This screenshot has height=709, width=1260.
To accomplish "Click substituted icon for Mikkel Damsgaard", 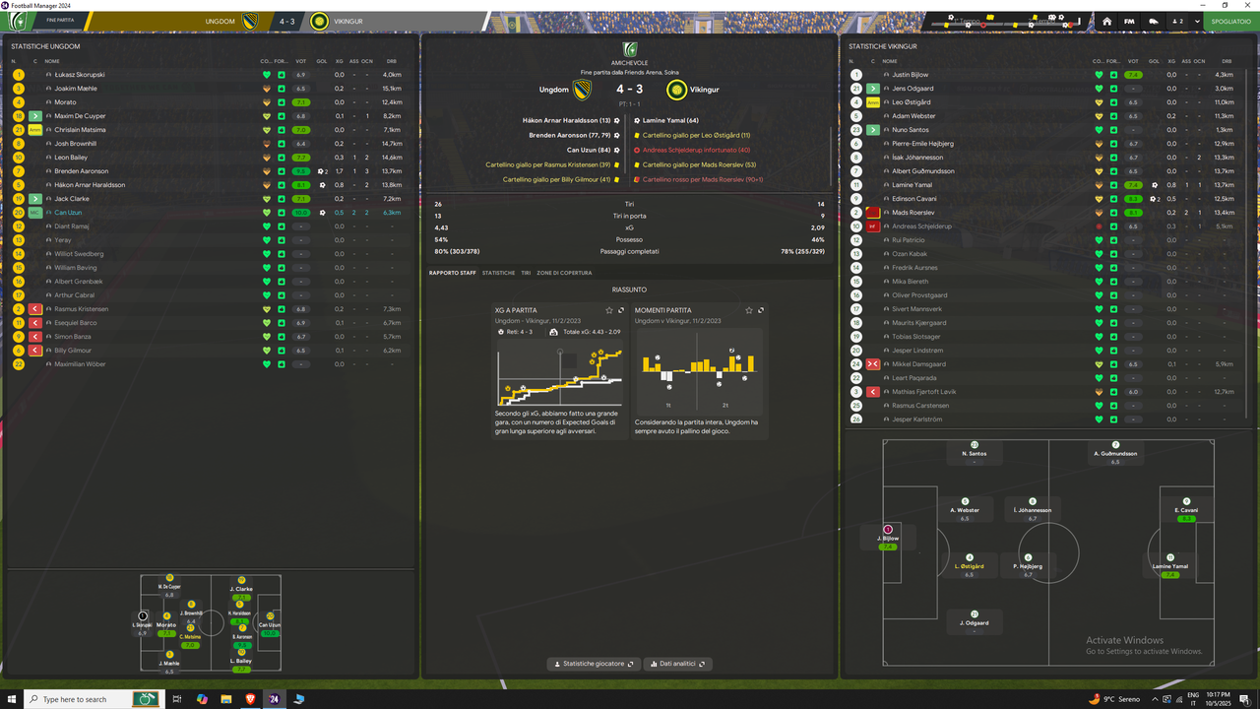I will [x=873, y=364].
